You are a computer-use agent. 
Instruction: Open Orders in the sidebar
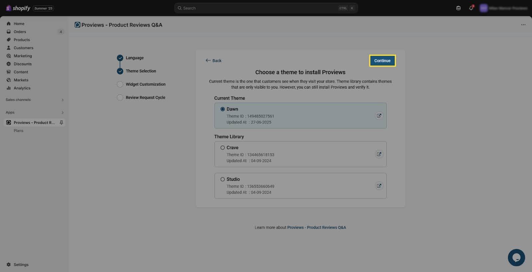20,32
